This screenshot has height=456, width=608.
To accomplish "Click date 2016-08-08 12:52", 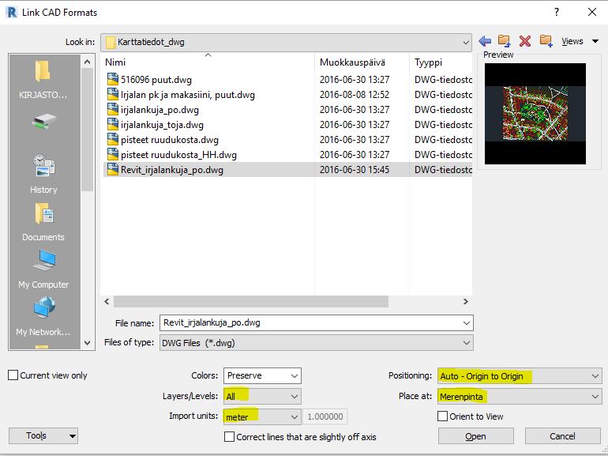I will click(x=355, y=95).
